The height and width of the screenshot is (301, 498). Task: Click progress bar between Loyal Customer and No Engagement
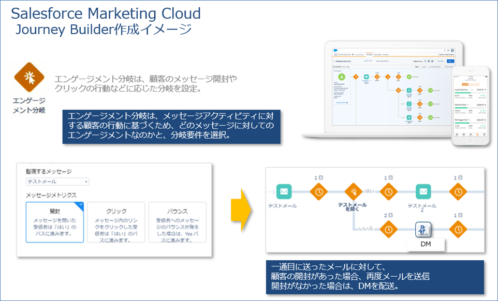pos(471,108)
